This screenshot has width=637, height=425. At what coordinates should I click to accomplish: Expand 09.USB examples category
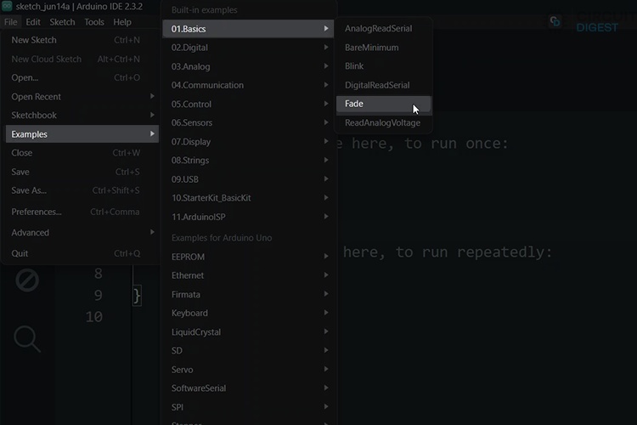click(248, 179)
